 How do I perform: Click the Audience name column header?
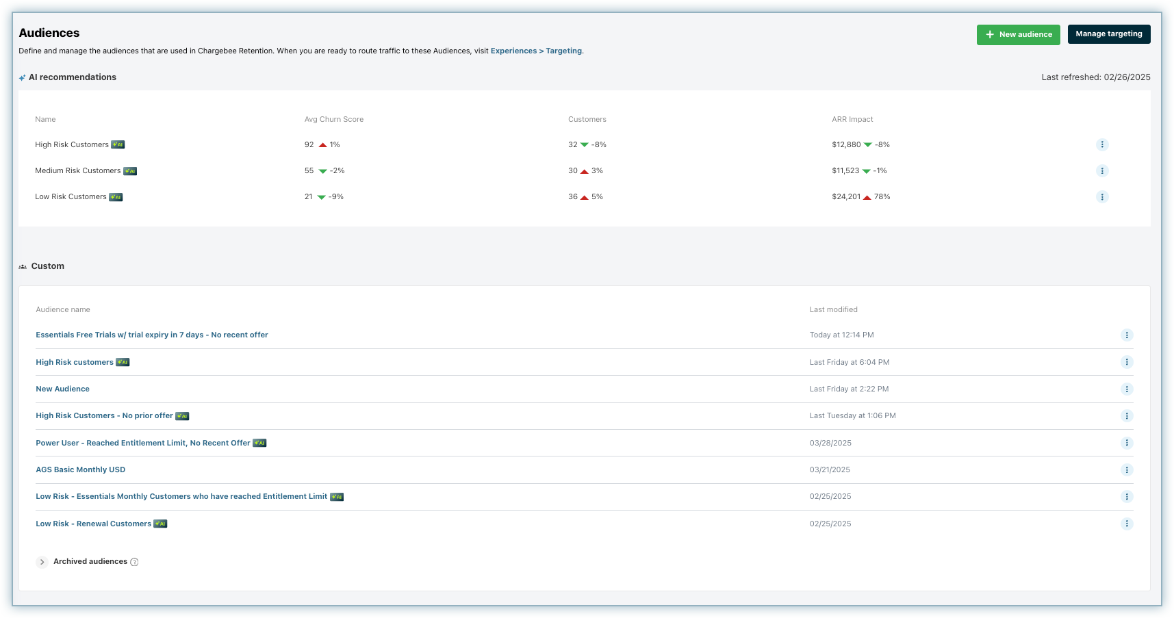pos(63,309)
